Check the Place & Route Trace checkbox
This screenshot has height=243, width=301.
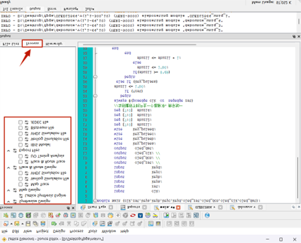pyautogui.click(x=20, y=161)
